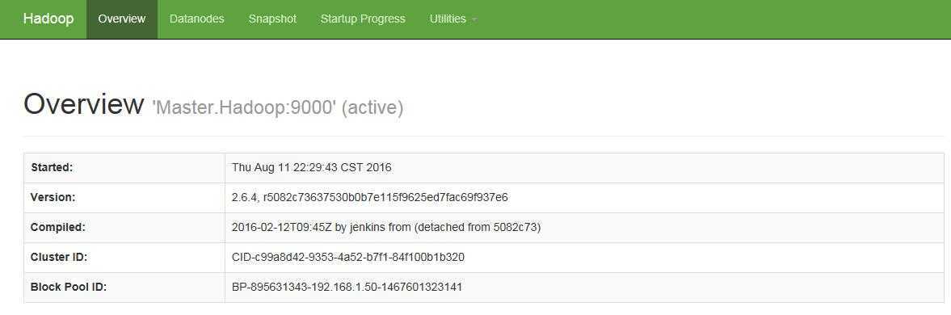Select the BP-895631343 block pool value
Screen dimensions: 951x315
point(347,288)
